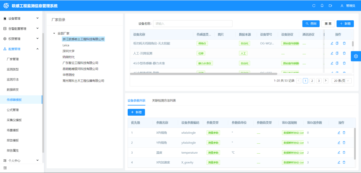This screenshot has width=361, height=173.
Task: Open 数据转发 in the sidebar
Action: (x=13, y=90)
